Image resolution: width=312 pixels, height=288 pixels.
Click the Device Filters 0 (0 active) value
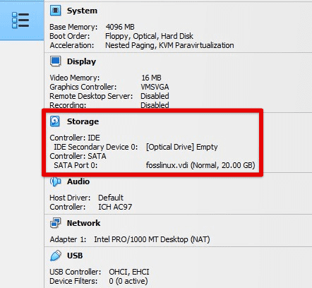coord(128,281)
